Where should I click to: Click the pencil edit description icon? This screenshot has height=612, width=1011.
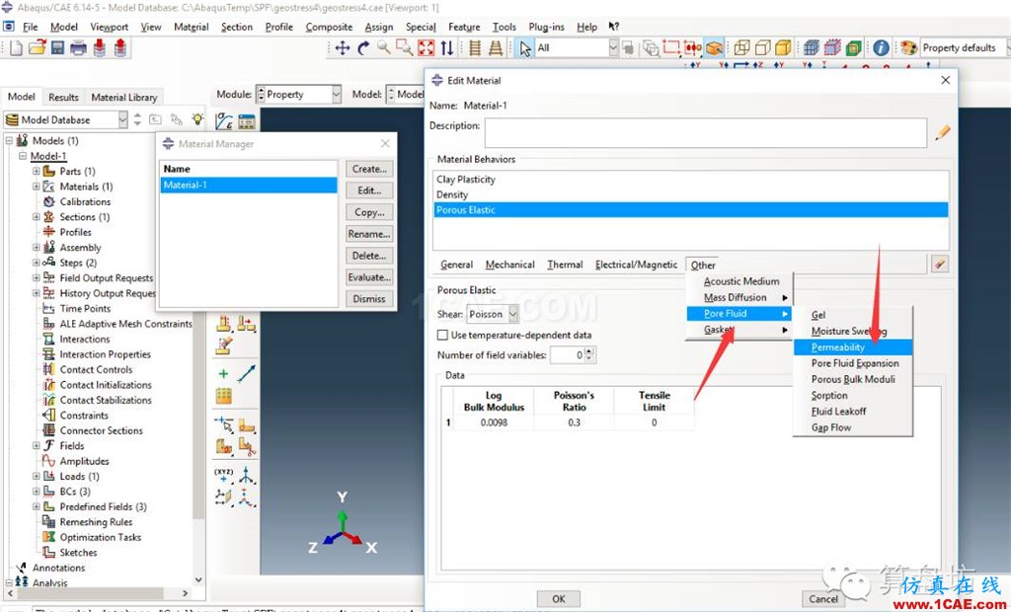(x=942, y=133)
